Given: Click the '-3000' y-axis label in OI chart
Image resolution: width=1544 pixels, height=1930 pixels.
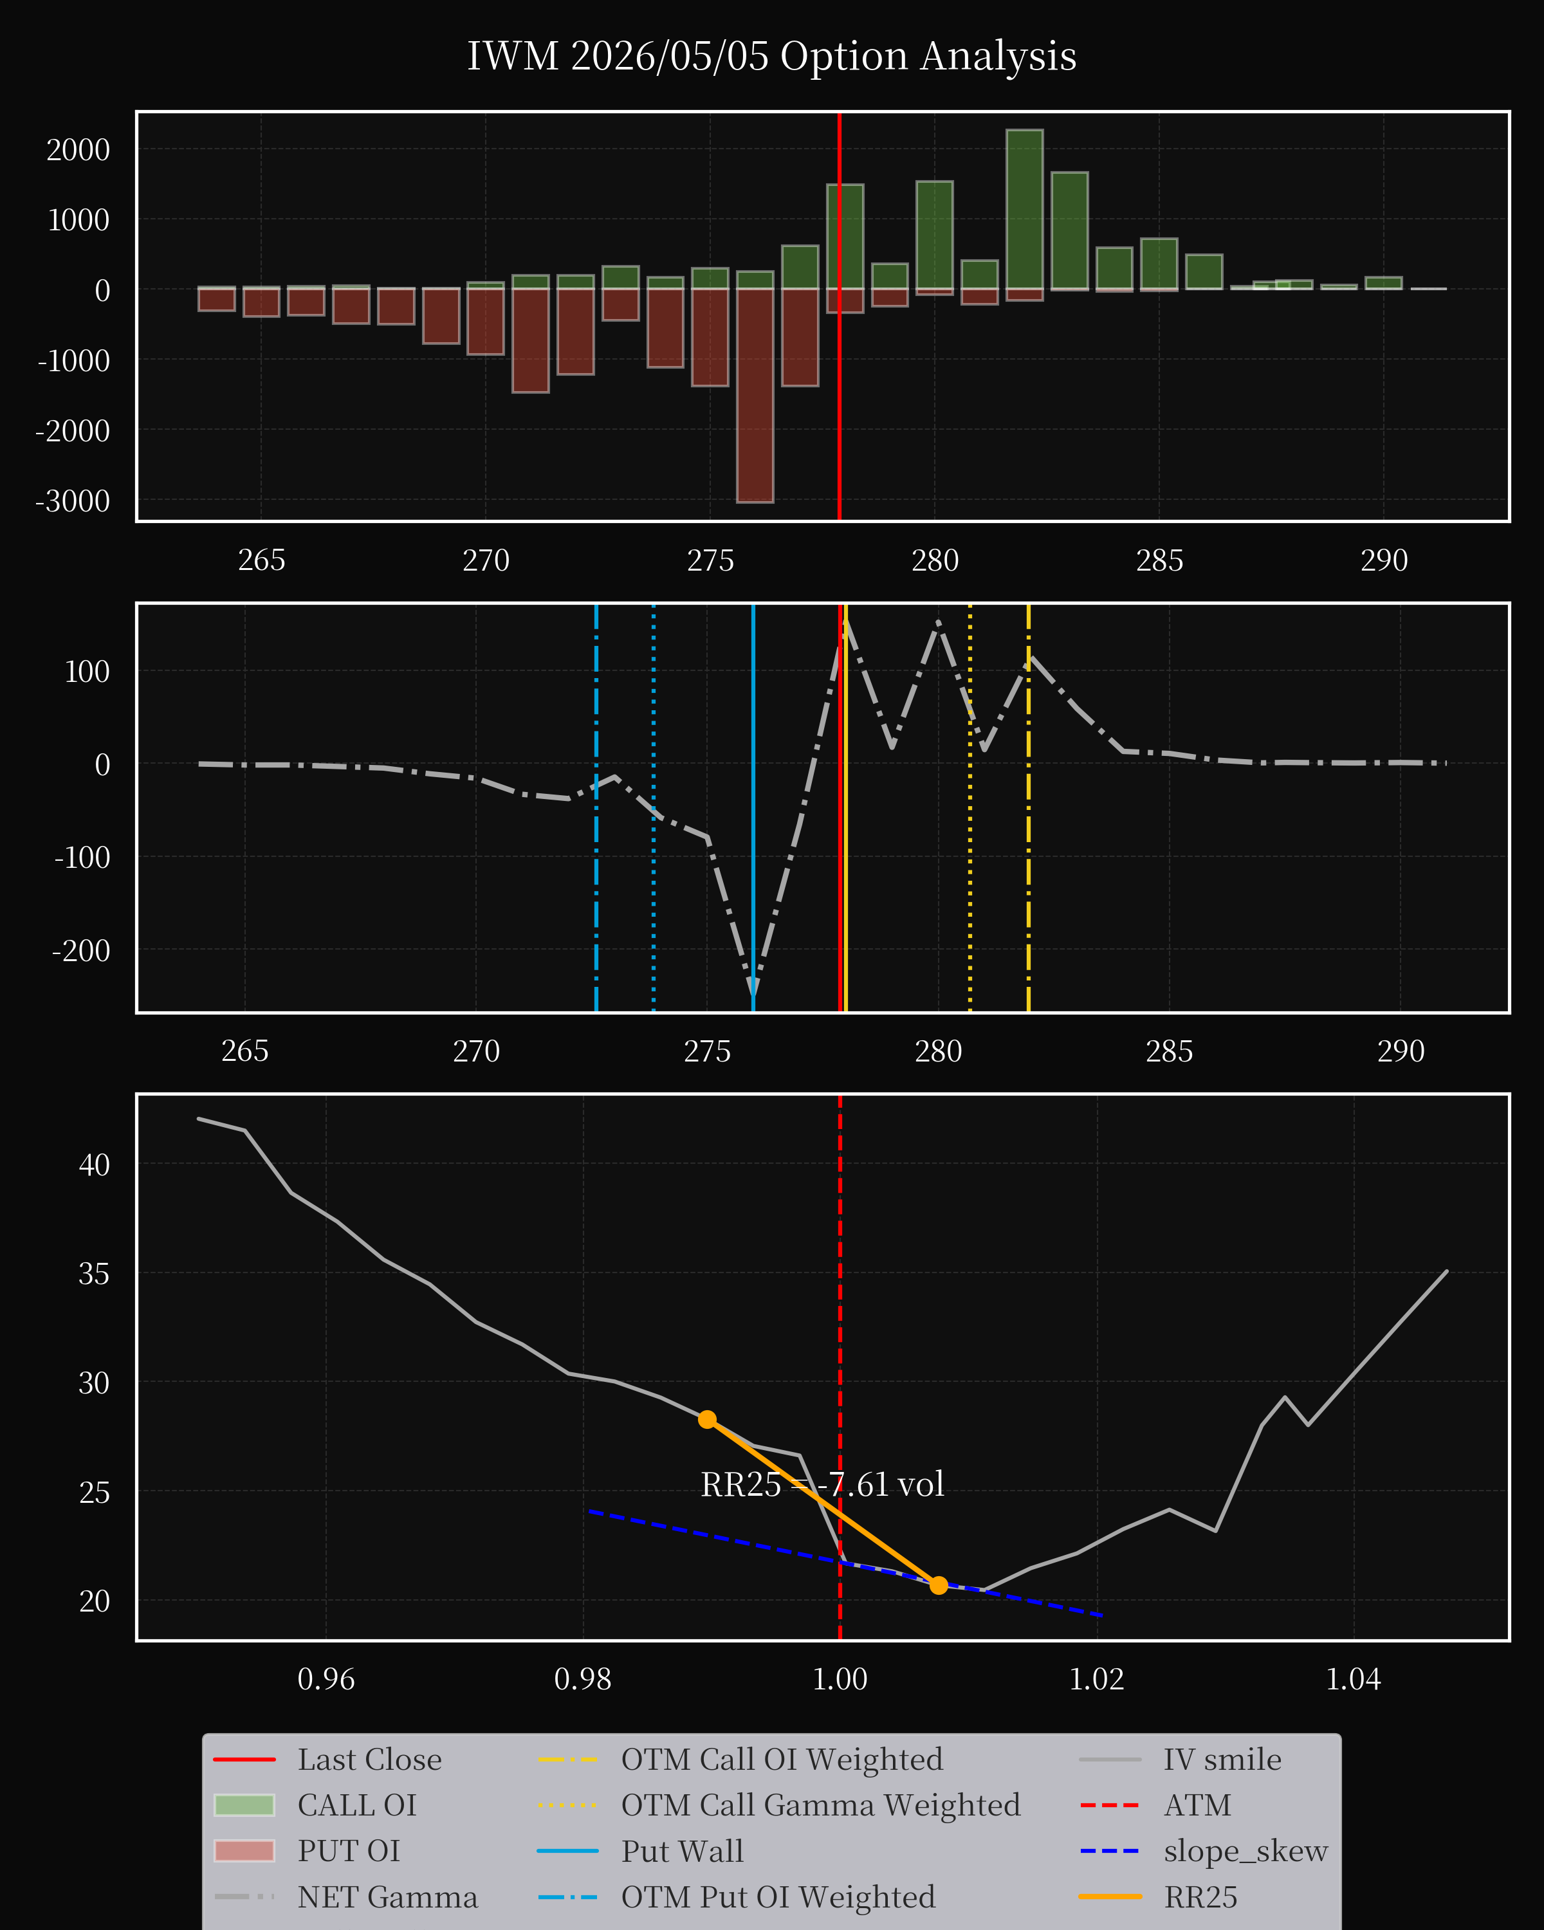Looking at the screenshot, I should pyautogui.click(x=73, y=501).
